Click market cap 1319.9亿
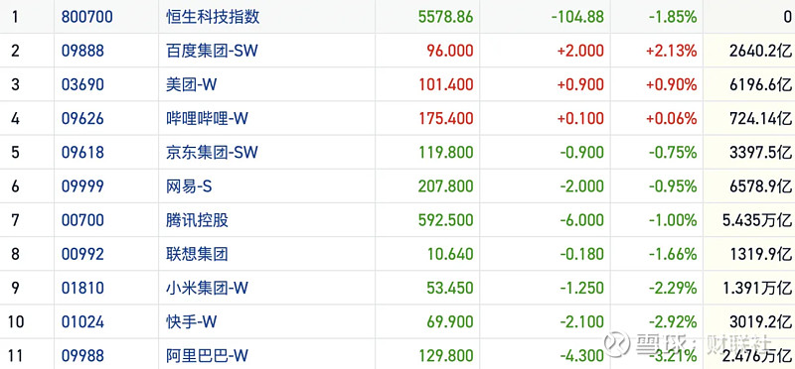The image size is (795, 369). [x=760, y=254]
